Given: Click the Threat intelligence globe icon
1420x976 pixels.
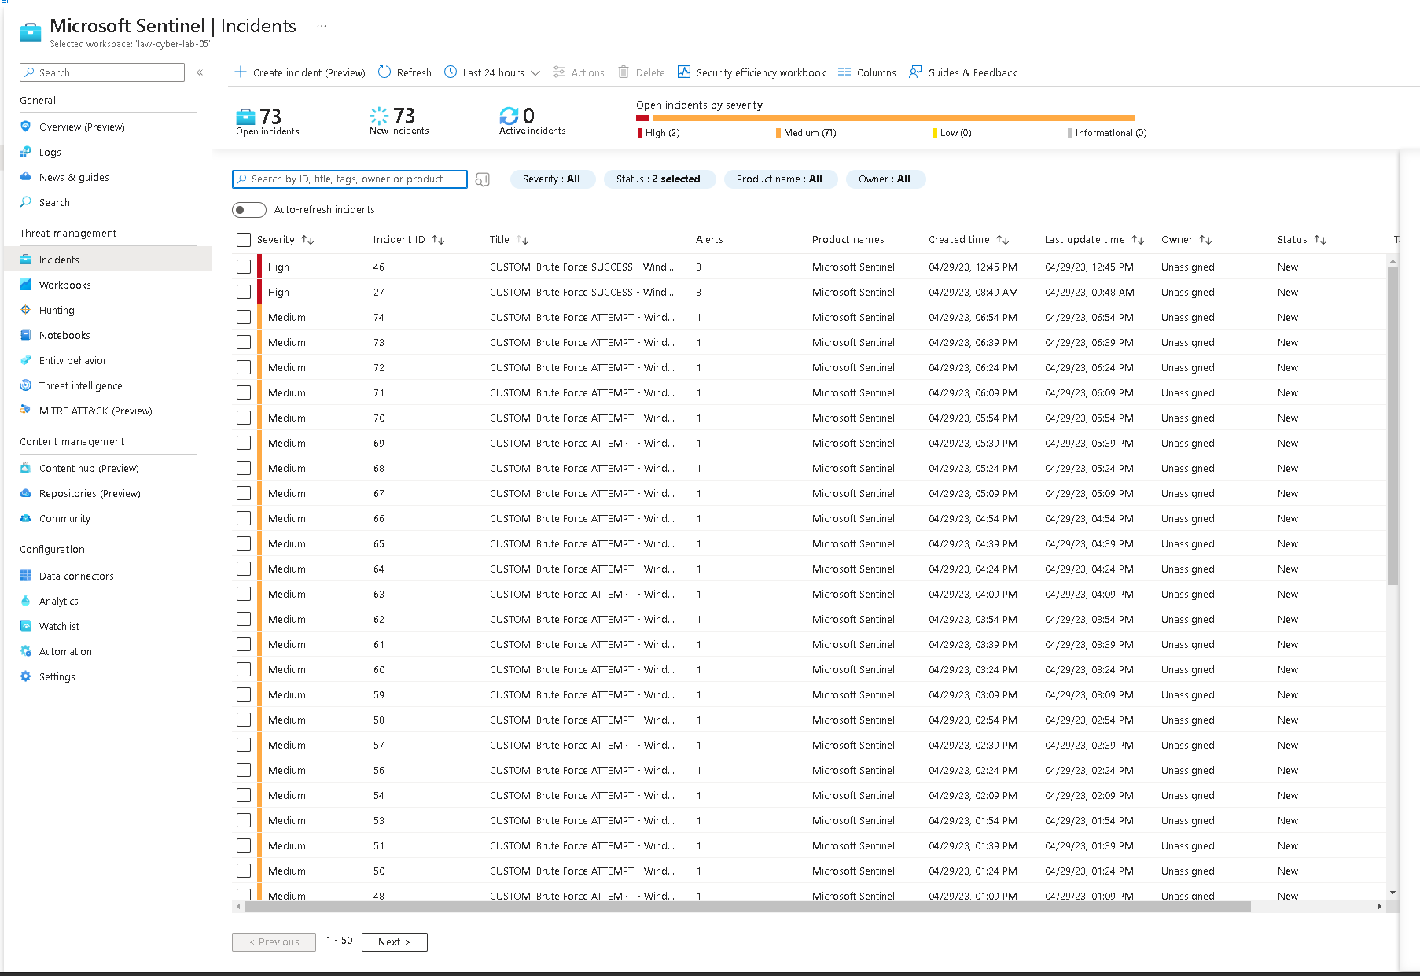Looking at the screenshot, I should [x=26, y=385].
